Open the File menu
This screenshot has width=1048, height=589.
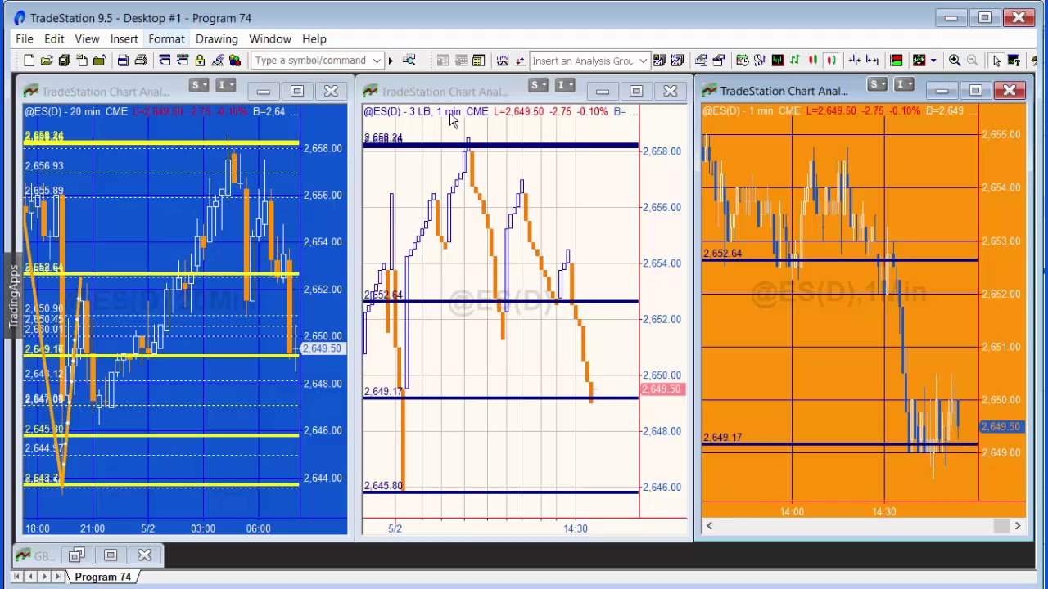coord(25,38)
